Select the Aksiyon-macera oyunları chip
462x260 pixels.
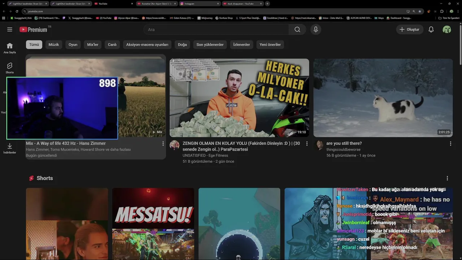147,44
